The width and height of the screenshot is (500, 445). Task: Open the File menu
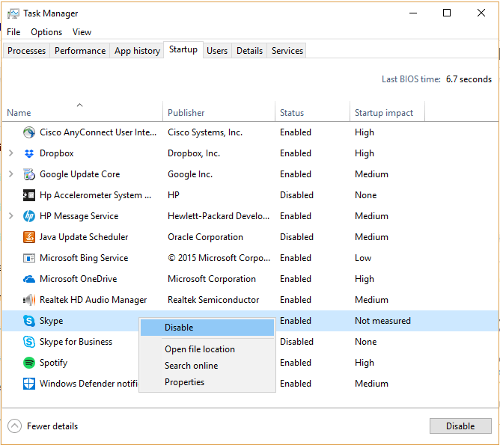click(x=13, y=32)
